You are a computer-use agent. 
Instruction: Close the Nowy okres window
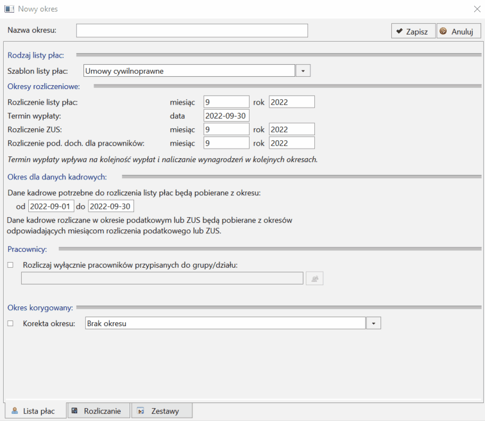click(477, 9)
